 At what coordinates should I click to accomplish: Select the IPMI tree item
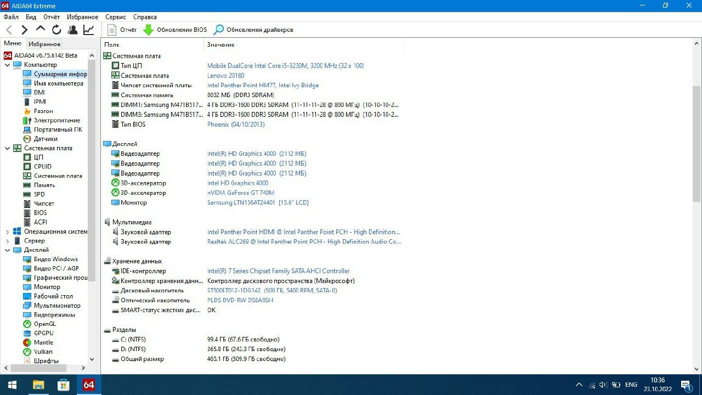35,101
